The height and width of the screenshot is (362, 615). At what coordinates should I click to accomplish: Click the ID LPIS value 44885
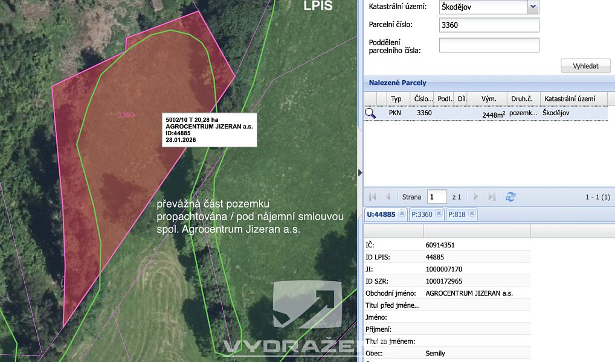pos(434,258)
